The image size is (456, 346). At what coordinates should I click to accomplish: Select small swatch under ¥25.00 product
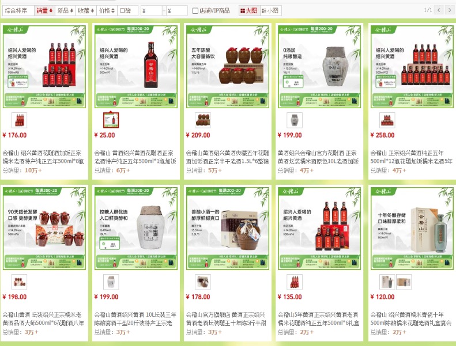[111, 120]
